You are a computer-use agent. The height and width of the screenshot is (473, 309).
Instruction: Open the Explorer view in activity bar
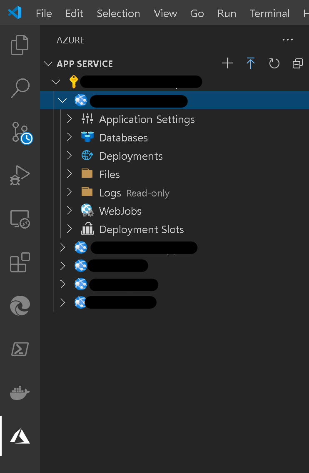click(x=20, y=45)
